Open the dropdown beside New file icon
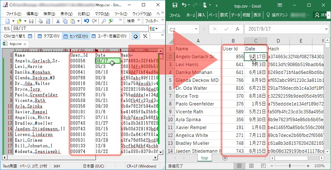This screenshot has width=331, height=170. pyautogui.click(x=13, y=21)
